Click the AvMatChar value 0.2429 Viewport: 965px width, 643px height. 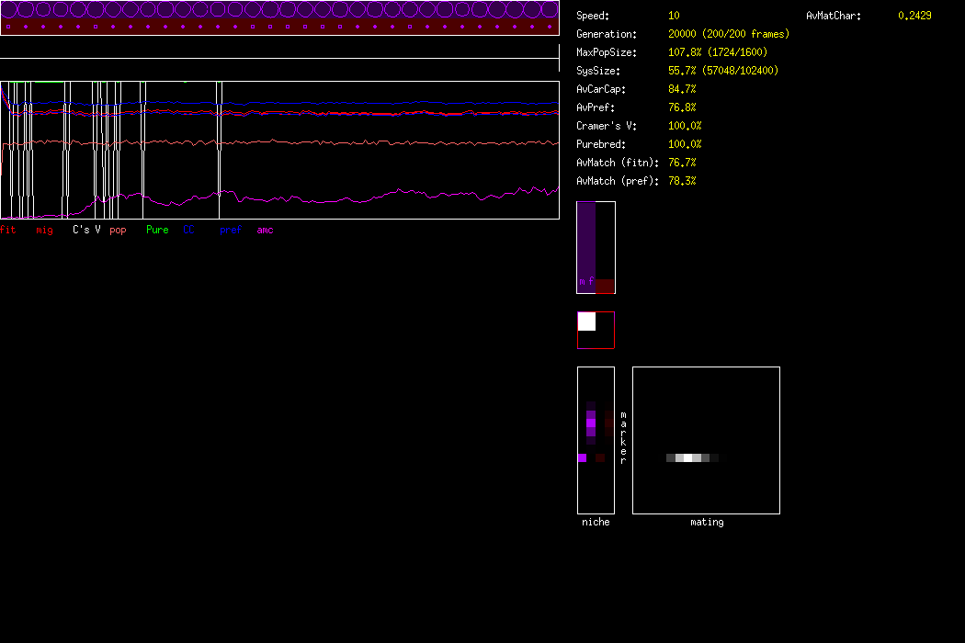point(914,16)
